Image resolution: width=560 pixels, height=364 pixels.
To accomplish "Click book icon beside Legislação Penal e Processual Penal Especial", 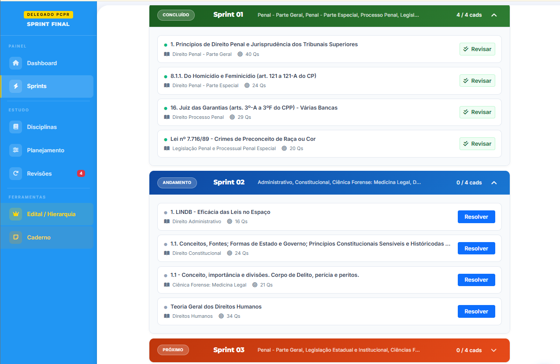I will (167, 148).
